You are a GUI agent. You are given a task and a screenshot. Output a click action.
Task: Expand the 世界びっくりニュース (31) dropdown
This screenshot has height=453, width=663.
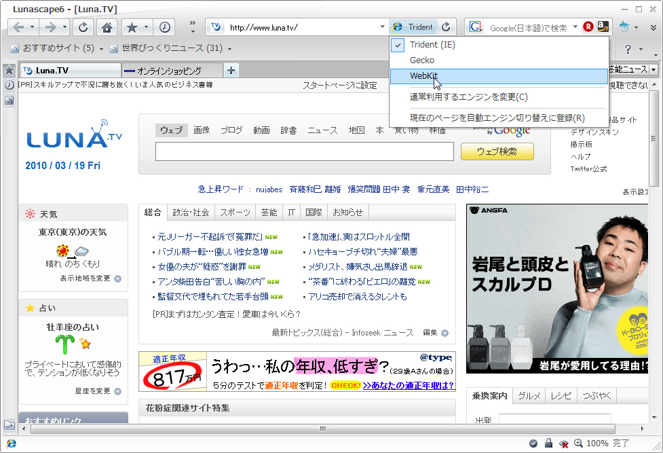coord(229,49)
